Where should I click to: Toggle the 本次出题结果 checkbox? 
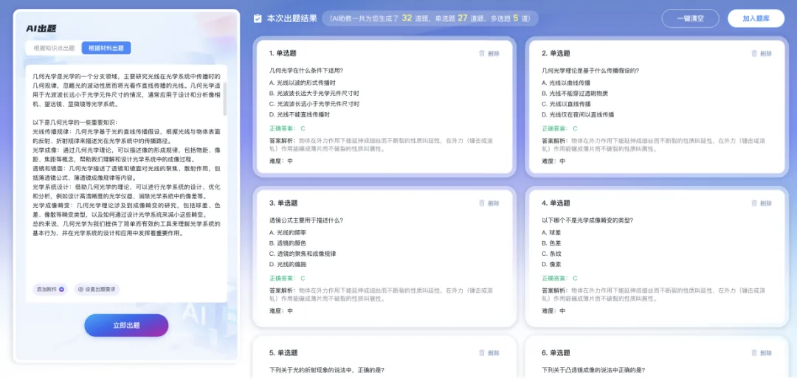[257, 18]
